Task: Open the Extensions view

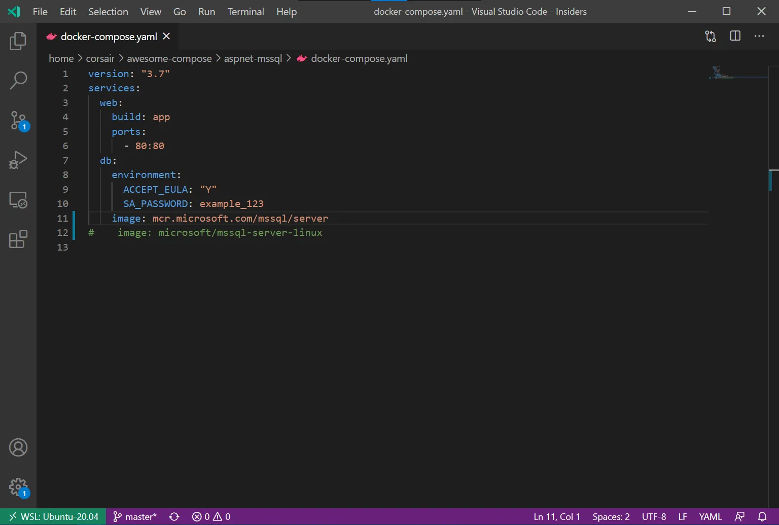Action: pyautogui.click(x=18, y=239)
